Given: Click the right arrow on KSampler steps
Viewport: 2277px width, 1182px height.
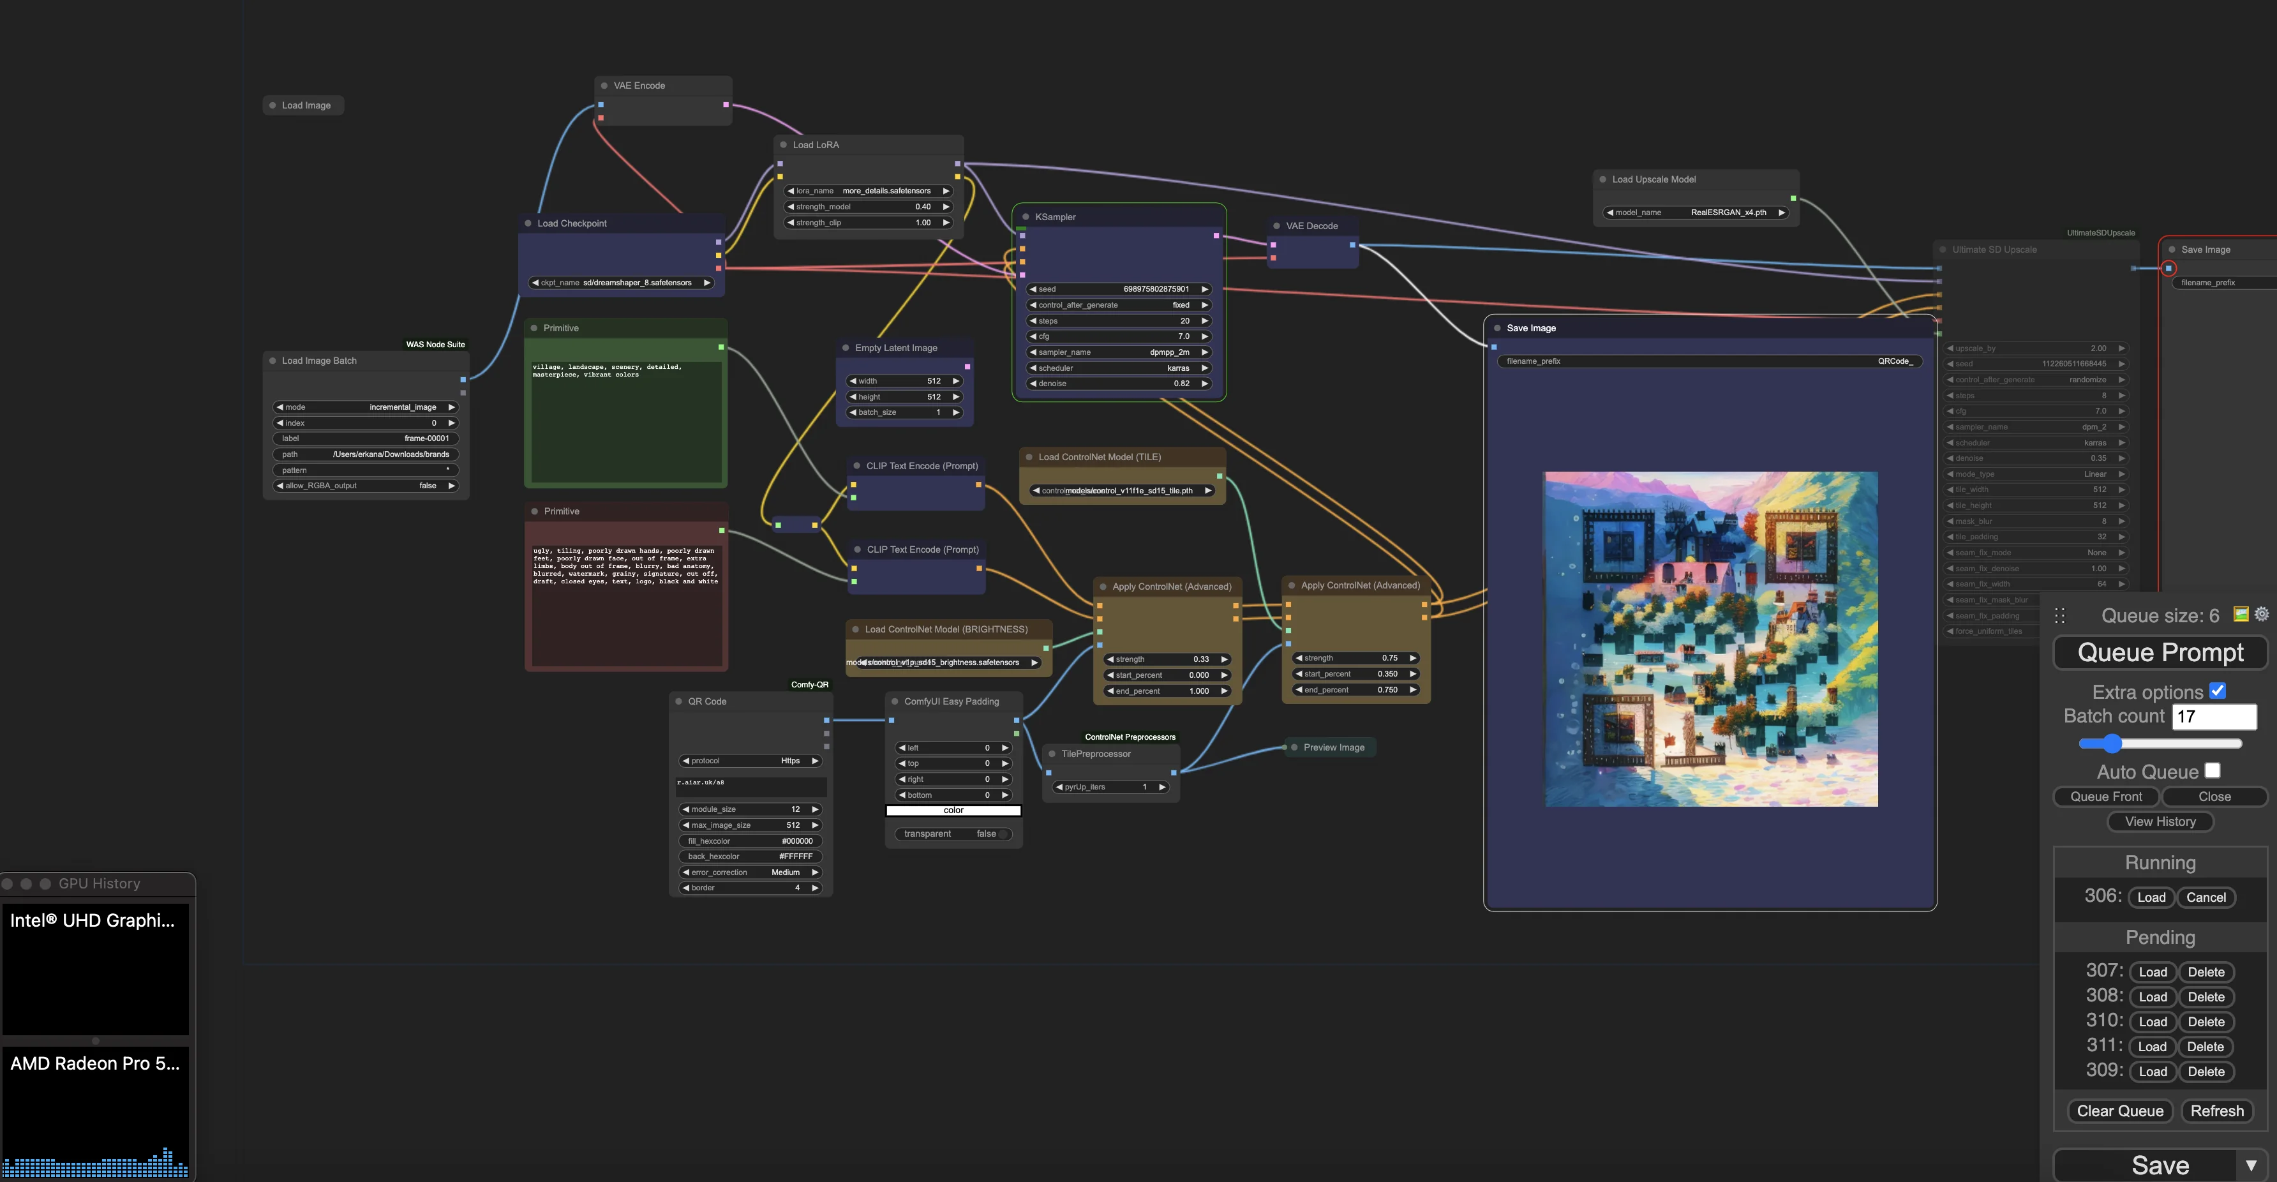Looking at the screenshot, I should coord(1204,321).
